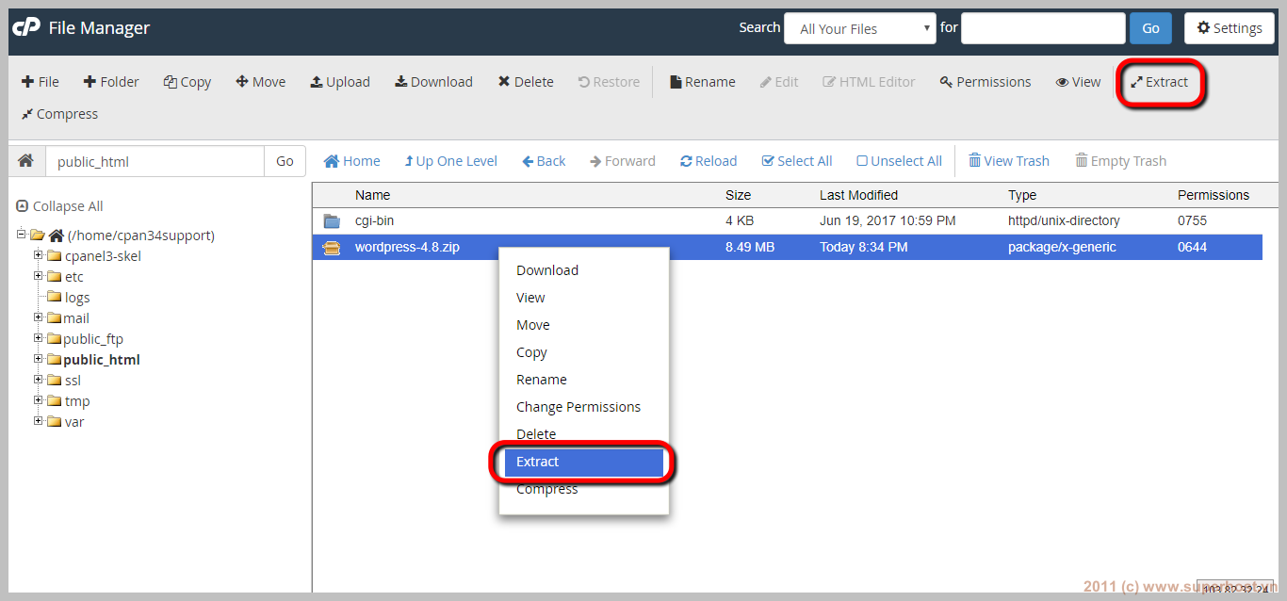Expand the cpanel3-skel folder
The height and width of the screenshot is (601, 1287).
coord(39,254)
